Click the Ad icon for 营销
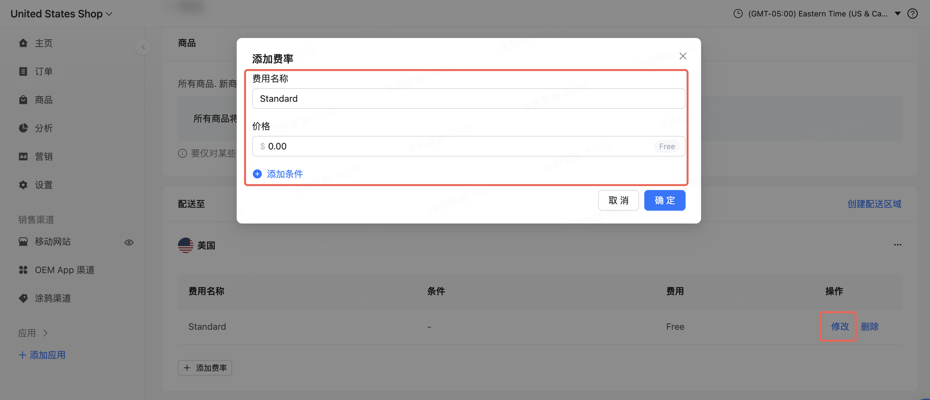Viewport: 930px width, 400px height. point(23,156)
